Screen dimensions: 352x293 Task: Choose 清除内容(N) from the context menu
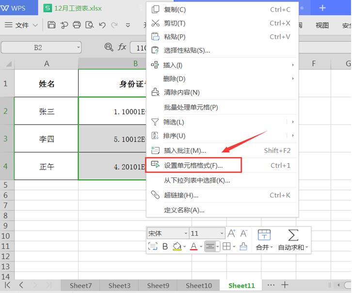pos(222,92)
